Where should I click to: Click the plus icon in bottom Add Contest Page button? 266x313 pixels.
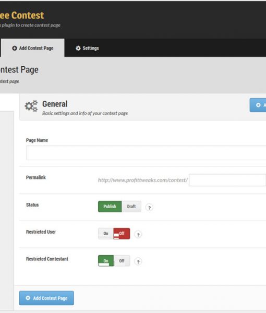pos(28,298)
